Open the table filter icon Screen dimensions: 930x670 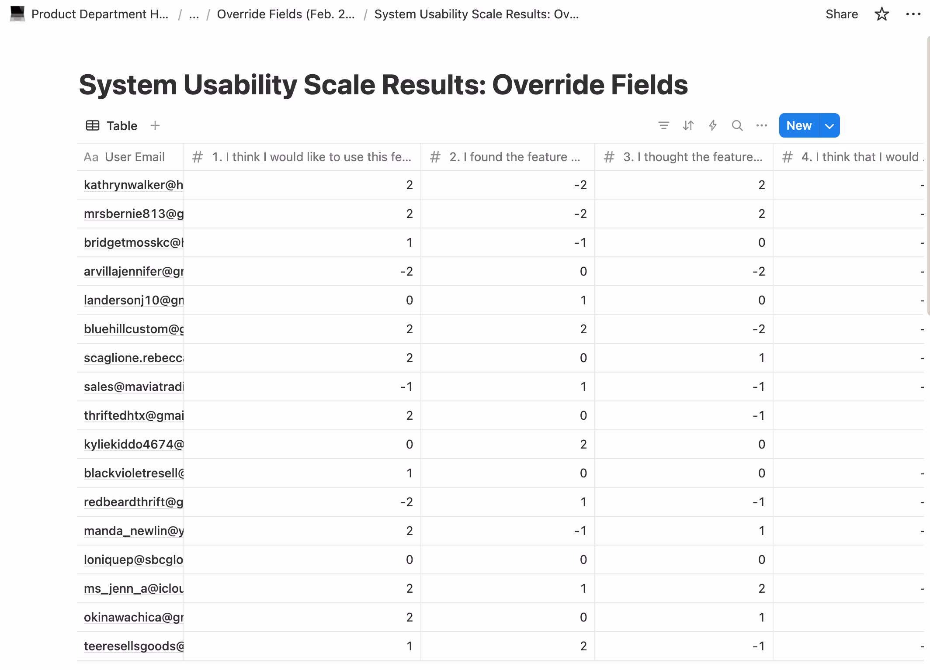click(663, 126)
